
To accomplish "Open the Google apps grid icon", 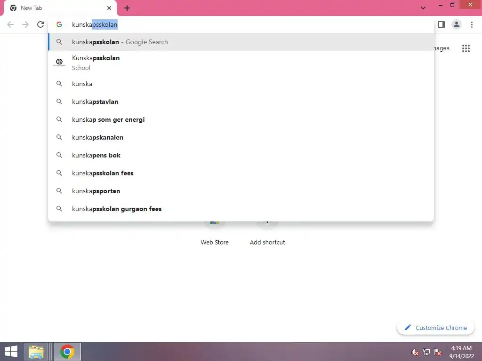I will pyautogui.click(x=466, y=48).
